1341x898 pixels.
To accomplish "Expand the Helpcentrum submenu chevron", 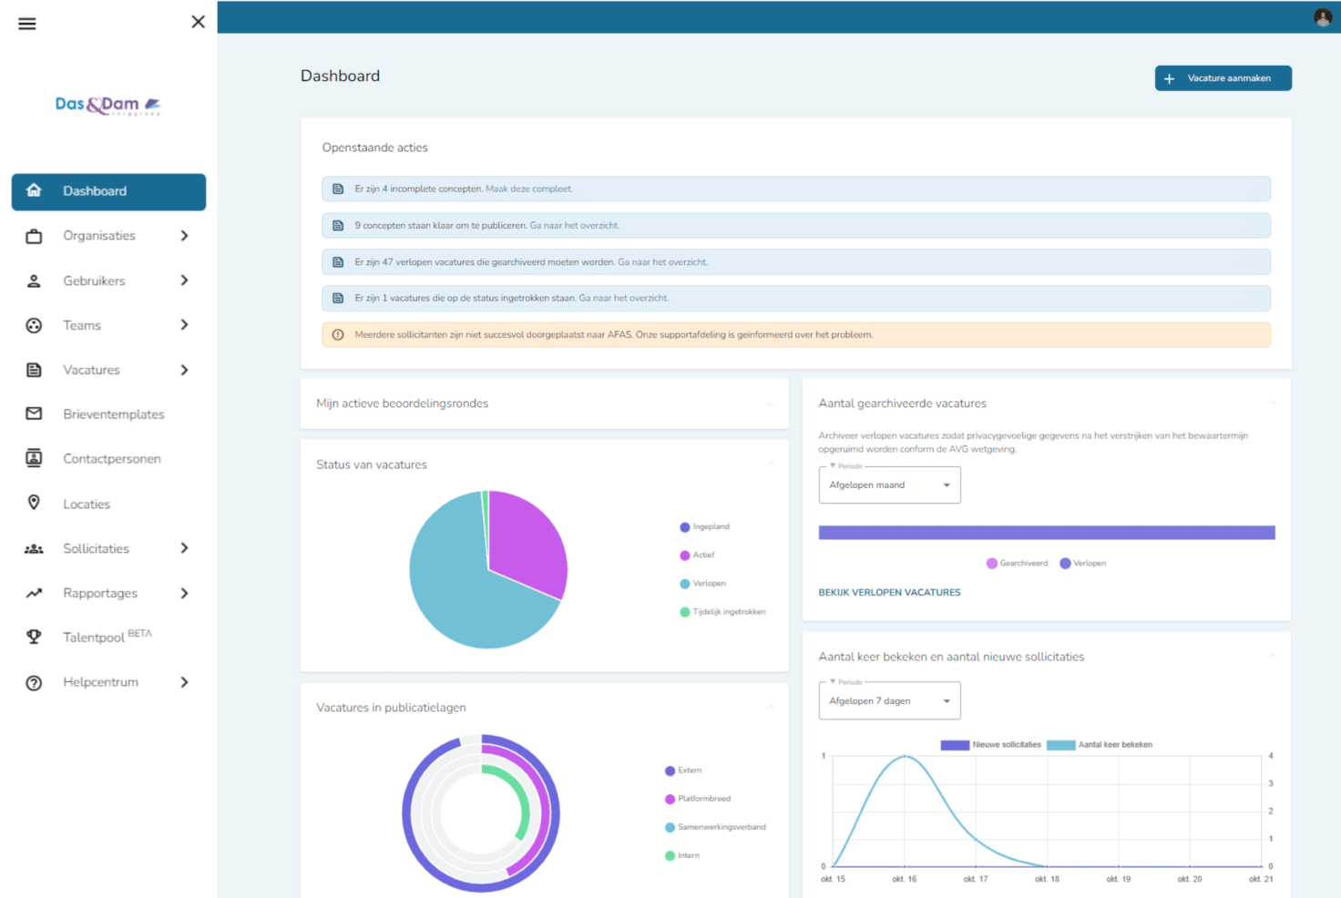I will [x=184, y=682].
